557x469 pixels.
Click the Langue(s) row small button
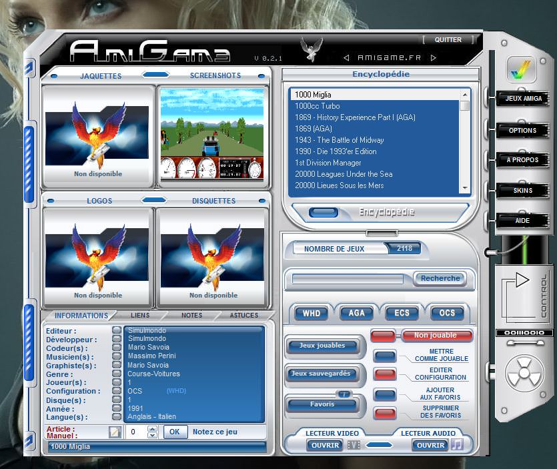pyautogui.click(x=117, y=416)
